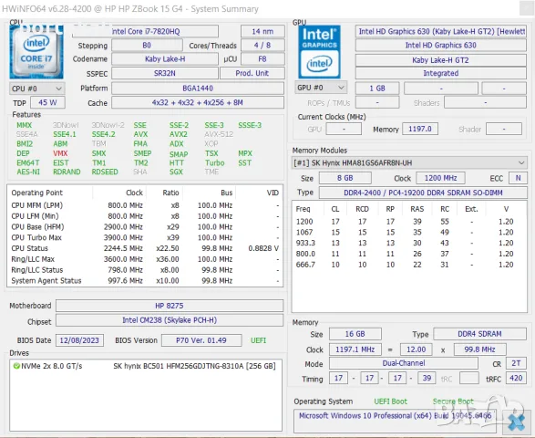This screenshot has width=535, height=438.
Task: Click the µCU F8 value field
Action: pyautogui.click(x=262, y=58)
